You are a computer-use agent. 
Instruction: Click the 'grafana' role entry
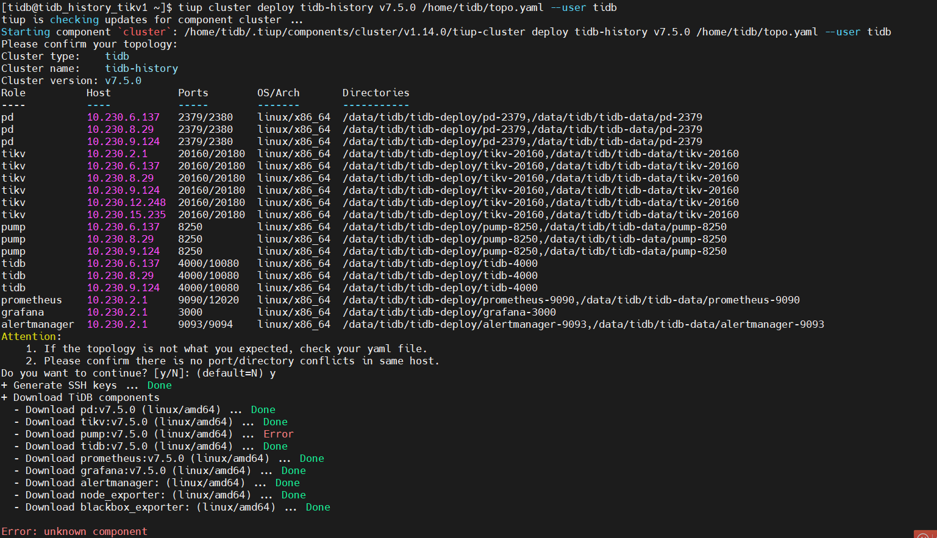click(x=23, y=312)
